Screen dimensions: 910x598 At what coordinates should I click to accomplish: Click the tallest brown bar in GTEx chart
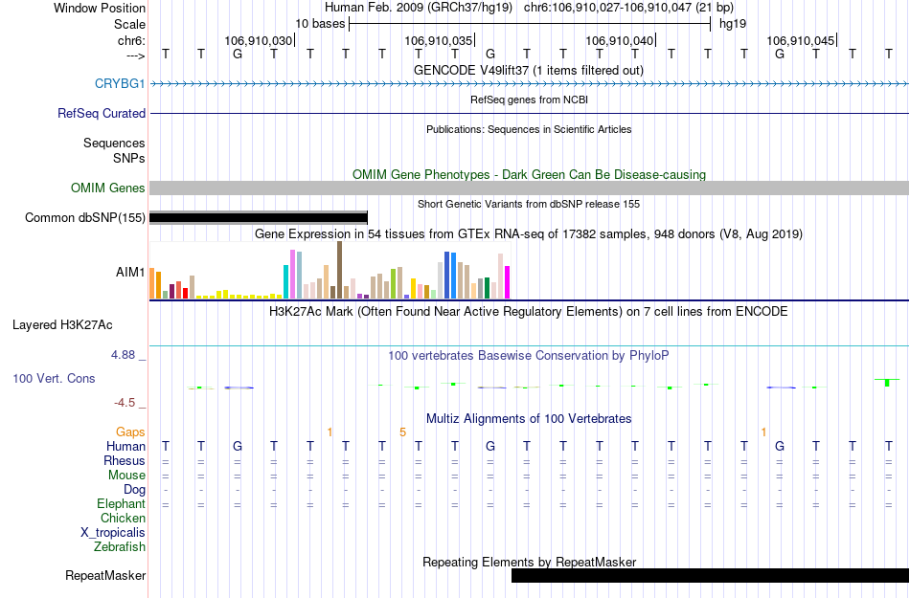pyautogui.click(x=339, y=270)
